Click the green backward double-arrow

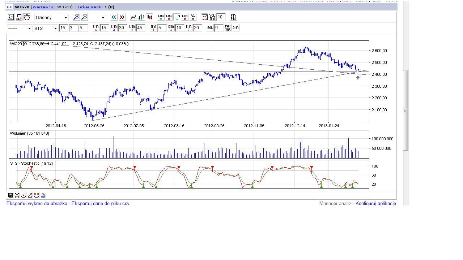click(114, 17)
